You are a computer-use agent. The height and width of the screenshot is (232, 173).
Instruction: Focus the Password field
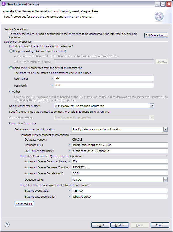click(104, 85)
